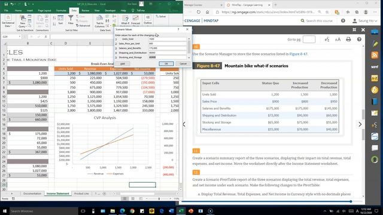Click the Stocking_and_Storage value field
The width and height of the screenshot is (383, 215).
(x=168, y=57)
